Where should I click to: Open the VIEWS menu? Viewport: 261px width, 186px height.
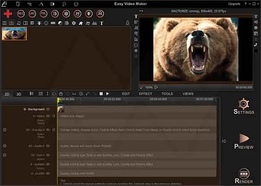pyautogui.click(x=188, y=94)
